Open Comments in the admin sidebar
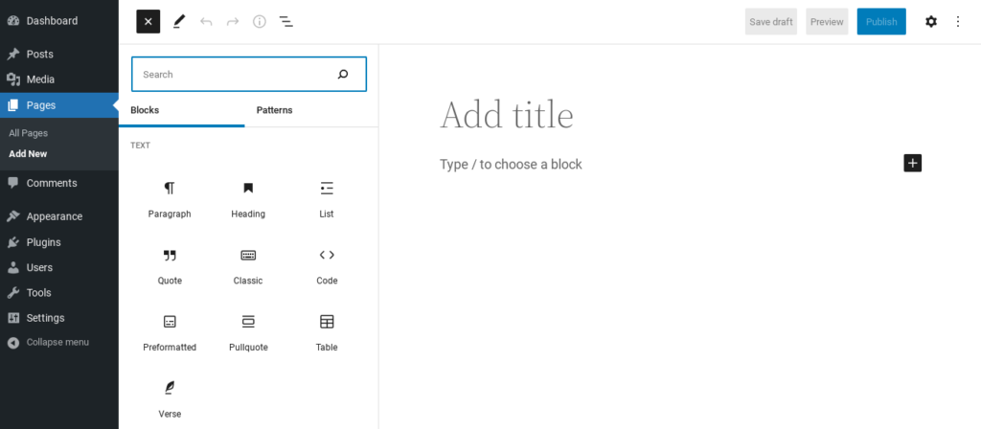The width and height of the screenshot is (981, 429). tap(59, 183)
